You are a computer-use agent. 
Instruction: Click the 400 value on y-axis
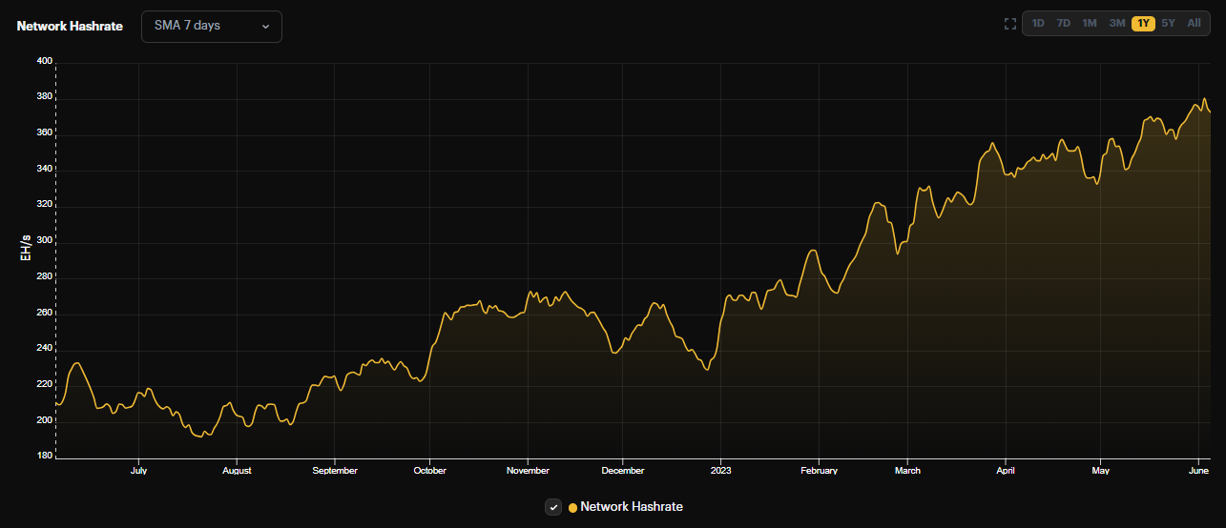(44, 61)
